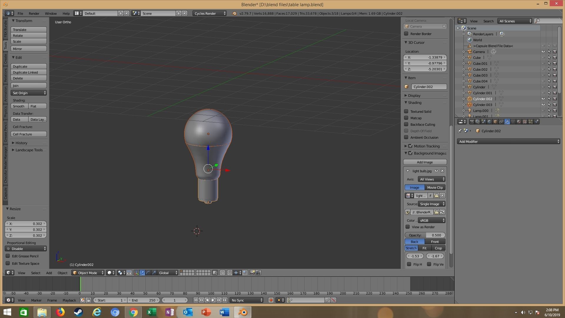Open the Texture checker tab icon

tap(525, 122)
